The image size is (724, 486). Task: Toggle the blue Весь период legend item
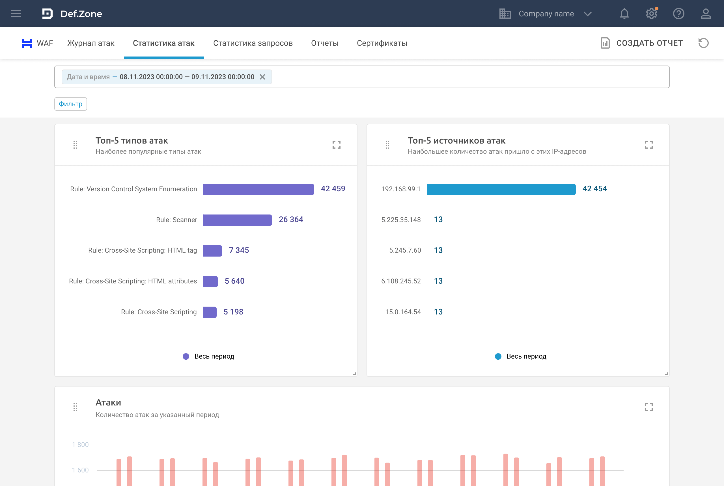pyautogui.click(x=520, y=356)
